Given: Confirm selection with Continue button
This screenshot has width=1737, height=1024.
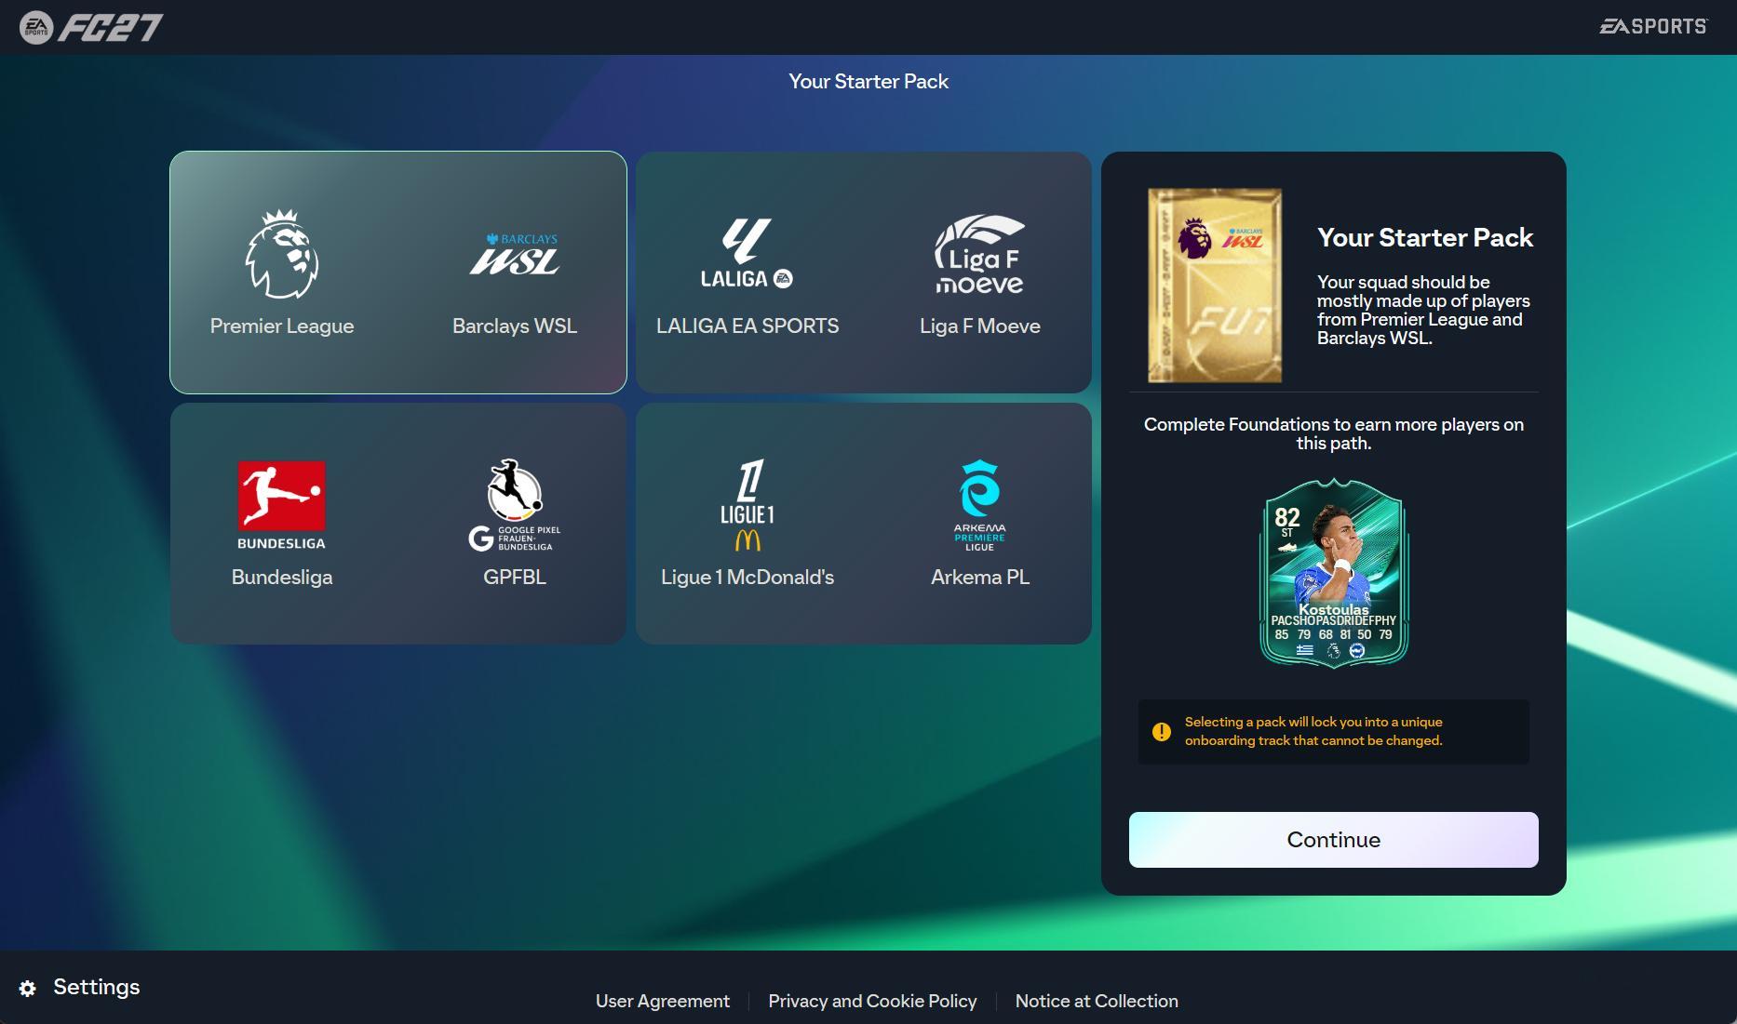Looking at the screenshot, I should point(1333,840).
